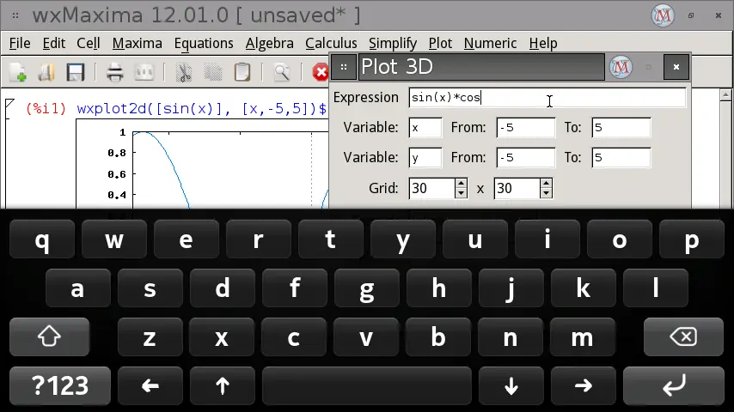Open the Help menu

(543, 44)
